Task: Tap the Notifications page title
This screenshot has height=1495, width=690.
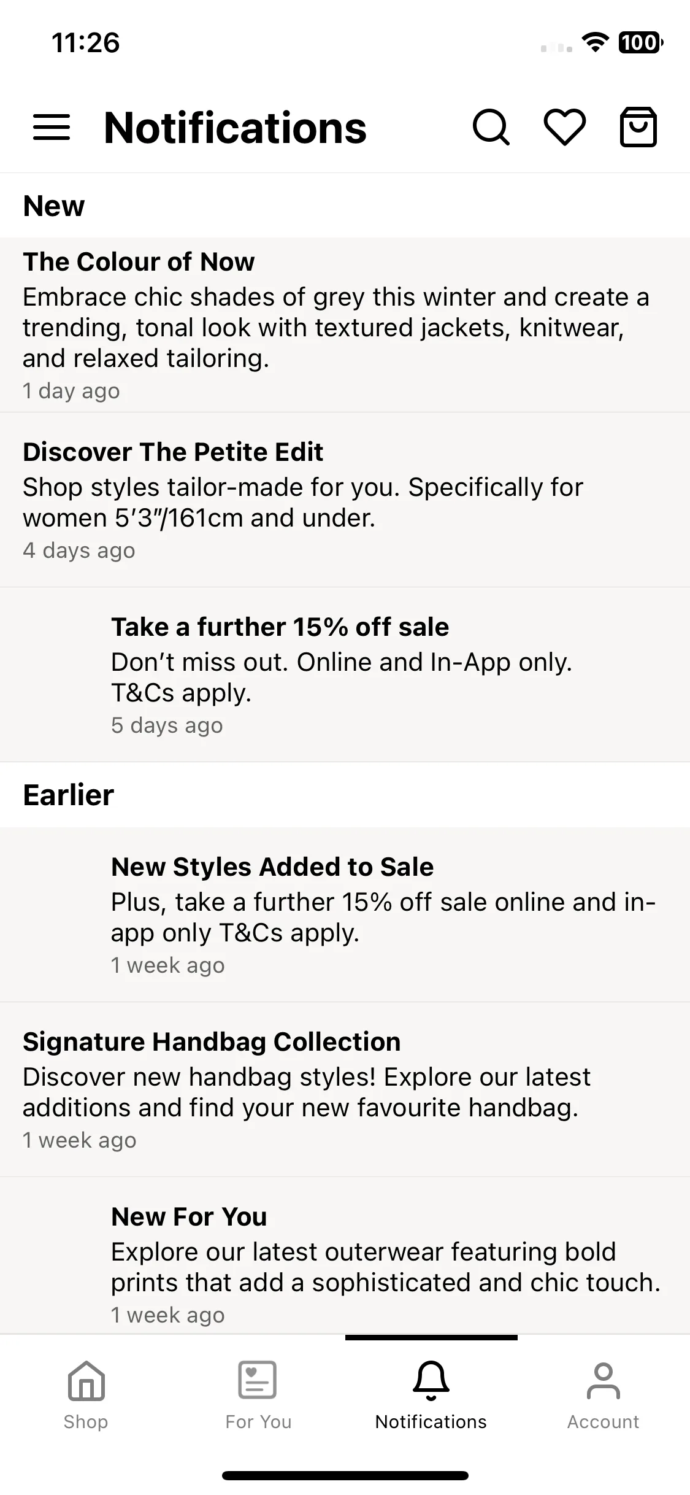Action: [x=236, y=128]
